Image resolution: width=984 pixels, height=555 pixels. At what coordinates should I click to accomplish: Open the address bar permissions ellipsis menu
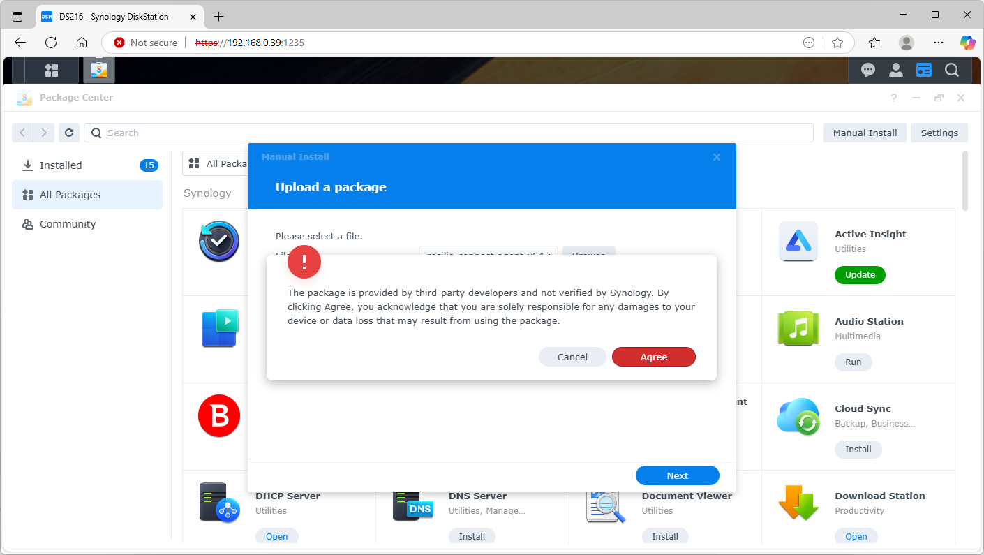coord(808,43)
